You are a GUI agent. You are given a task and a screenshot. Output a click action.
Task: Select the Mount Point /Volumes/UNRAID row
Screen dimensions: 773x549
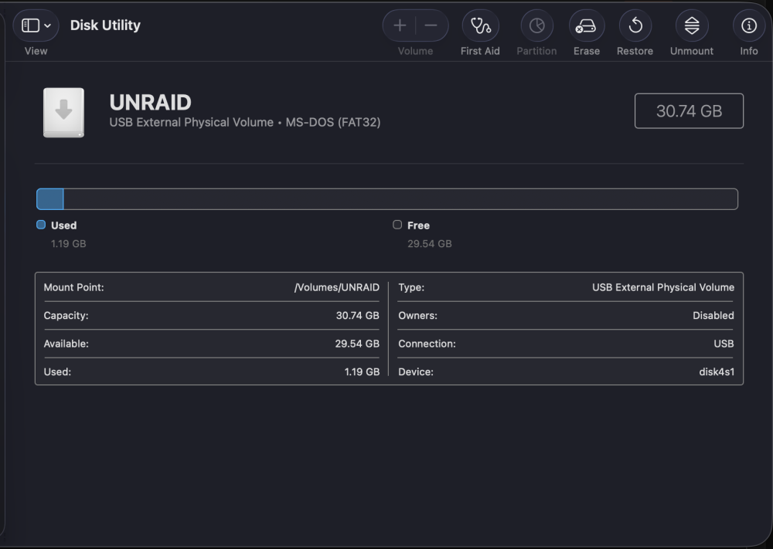(x=212, y=287)
